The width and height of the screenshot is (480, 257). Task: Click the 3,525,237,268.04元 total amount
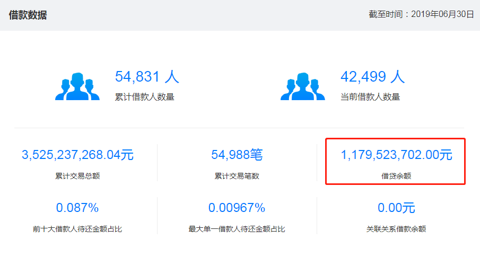tap(77, 155)
